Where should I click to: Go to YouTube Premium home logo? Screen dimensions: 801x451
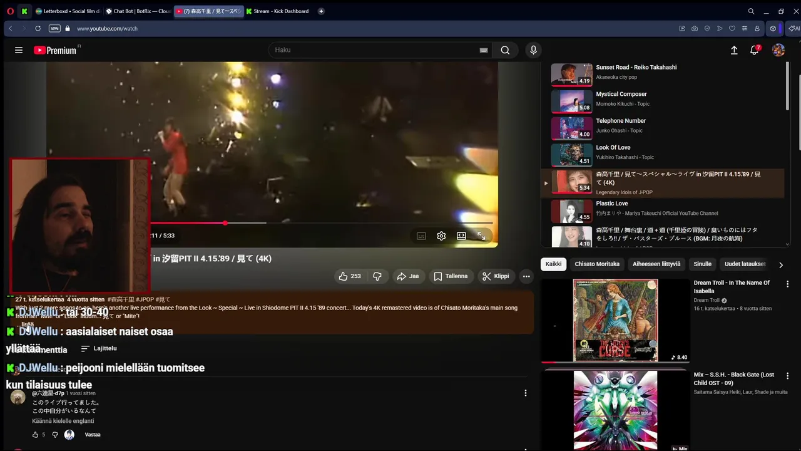tap(56, 50)
